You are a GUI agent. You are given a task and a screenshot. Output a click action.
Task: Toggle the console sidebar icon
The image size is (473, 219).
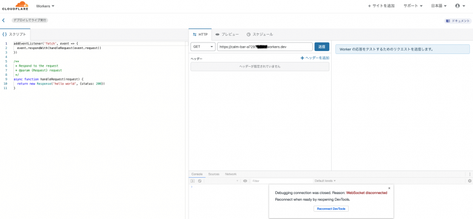coord(192,181)
